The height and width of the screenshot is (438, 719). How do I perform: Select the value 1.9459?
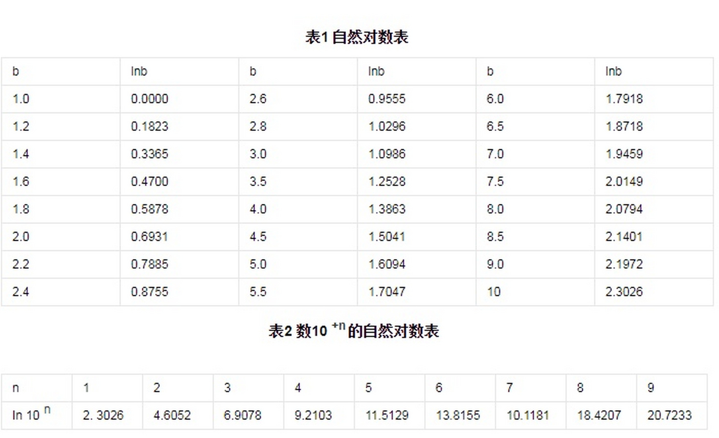[x=624, y=154]
